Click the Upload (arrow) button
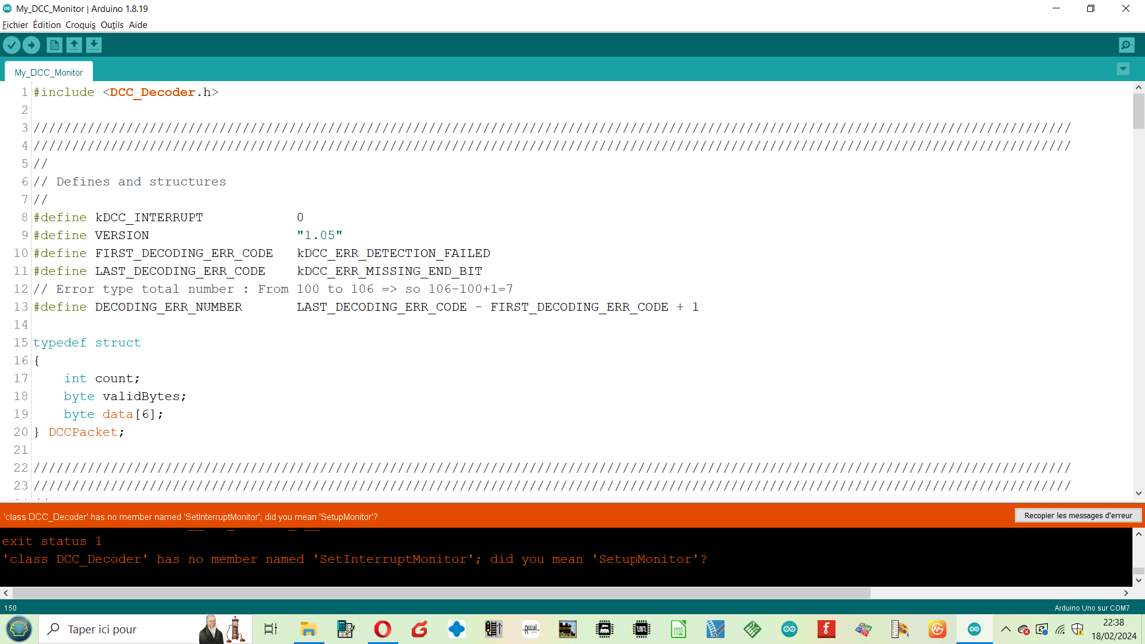Viewport: 1145px width, 644px height. click(31, 45)
